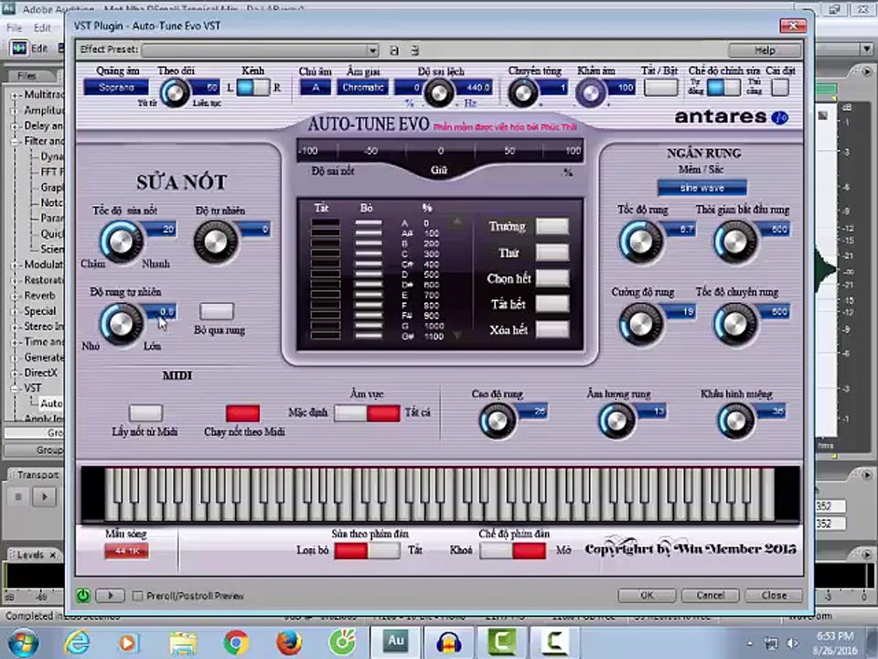
Task: Click the Adobe Audition taskbar icon
Action: tap(396, 643)
